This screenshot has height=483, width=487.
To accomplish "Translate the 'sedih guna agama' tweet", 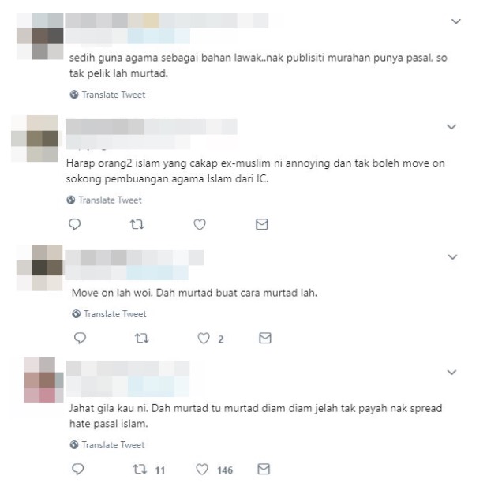I will coord(107,95).
